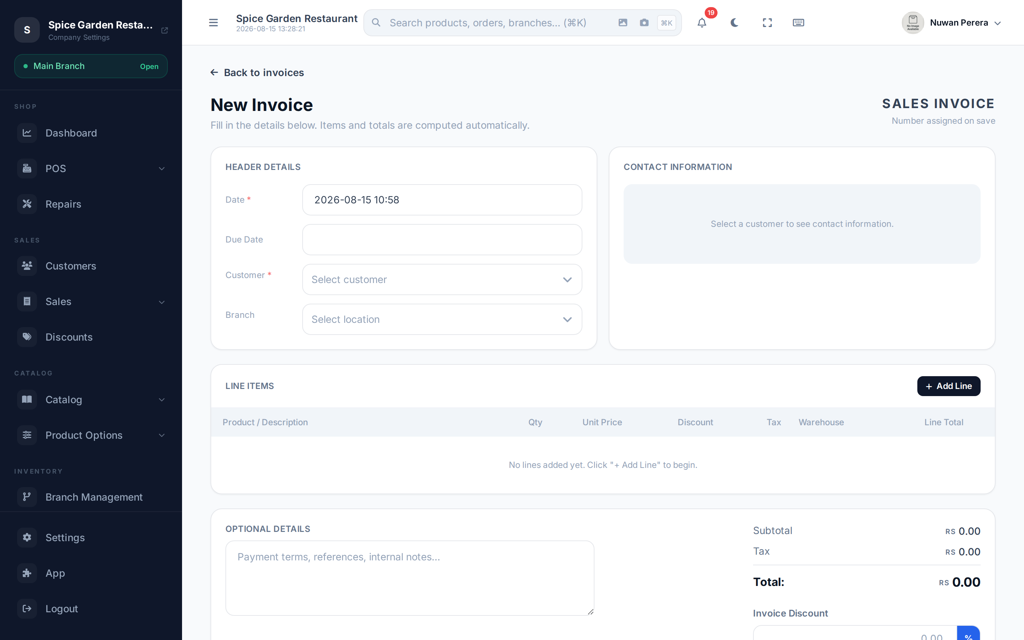Viewport: 1024px width, 640px height.
Task: Click the Discounts tags icon
Action: [27, 337]
